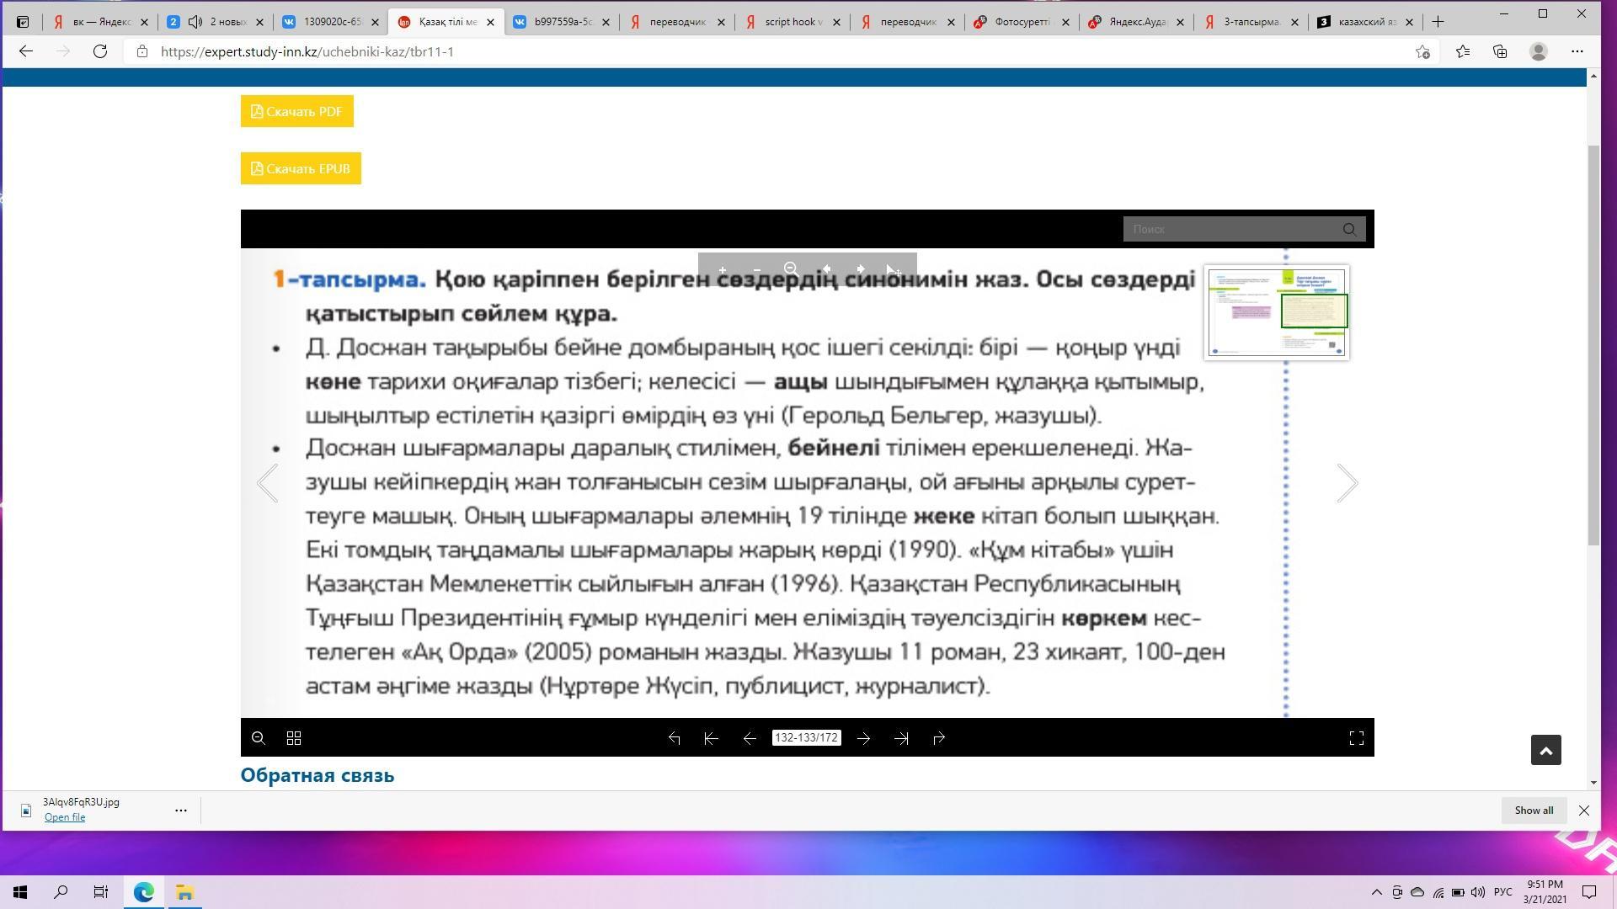
Task: Click the scroll-to-top arrow button
Action: 1545,750
